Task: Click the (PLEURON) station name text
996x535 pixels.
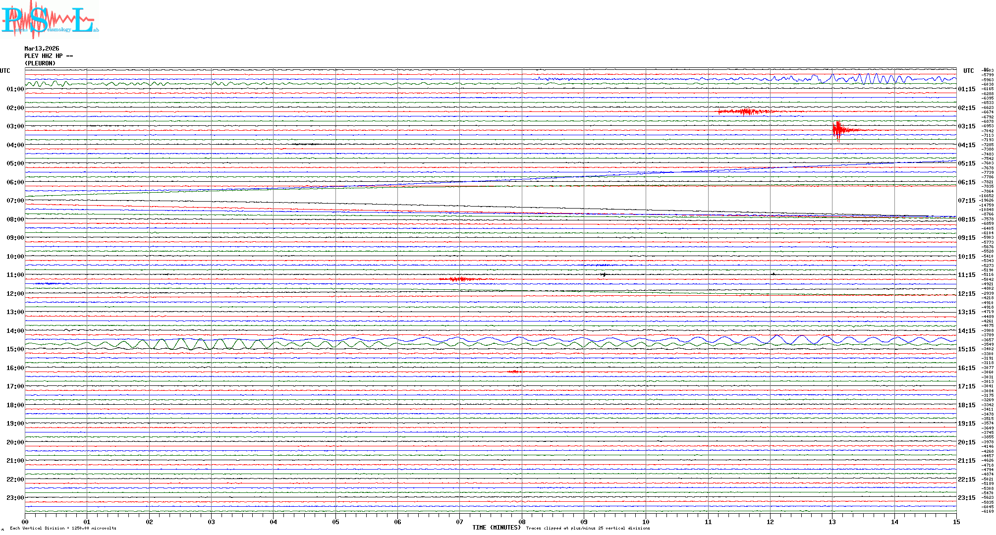Action: pyautogui.click(x=40, y=63)
